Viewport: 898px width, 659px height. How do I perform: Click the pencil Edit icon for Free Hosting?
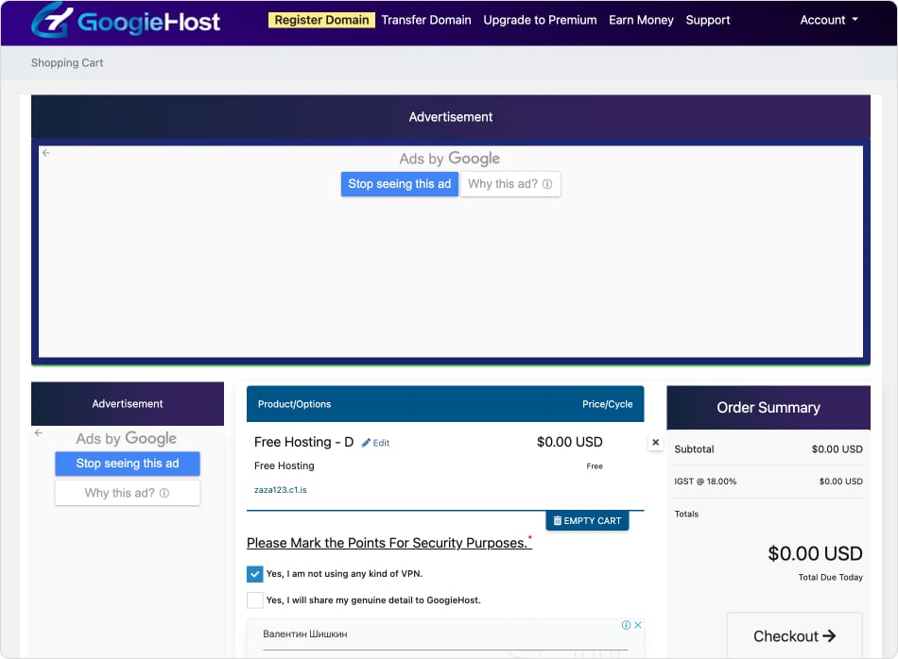tap(367, 443)
